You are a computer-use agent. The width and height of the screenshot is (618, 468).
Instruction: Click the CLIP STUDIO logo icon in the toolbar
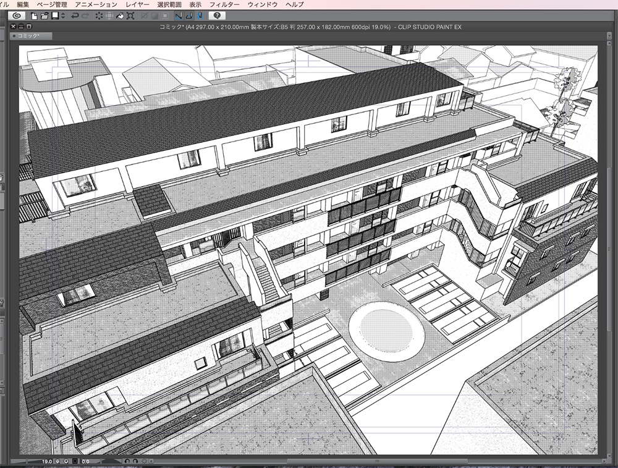[15, 17]
